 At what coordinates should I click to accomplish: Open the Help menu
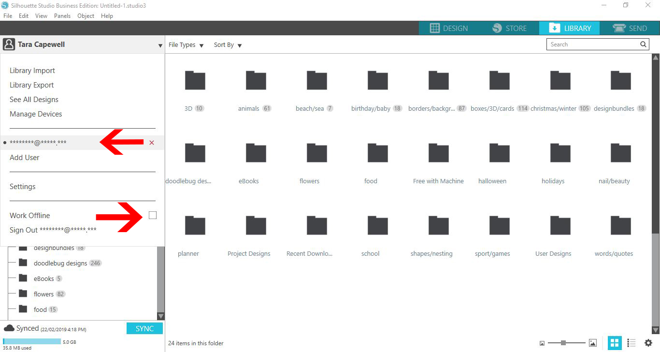[107, 16]
